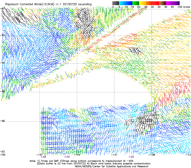The image size is (191, 168).
Task: Click the yellow 20–25 knots legend swatch
Action: click(142, 3)
